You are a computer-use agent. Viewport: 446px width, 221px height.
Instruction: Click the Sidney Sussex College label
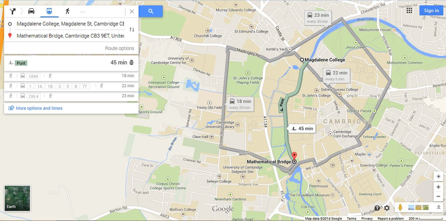339,90
